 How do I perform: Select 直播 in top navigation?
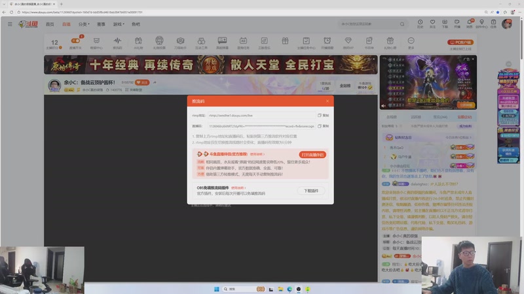66,24
